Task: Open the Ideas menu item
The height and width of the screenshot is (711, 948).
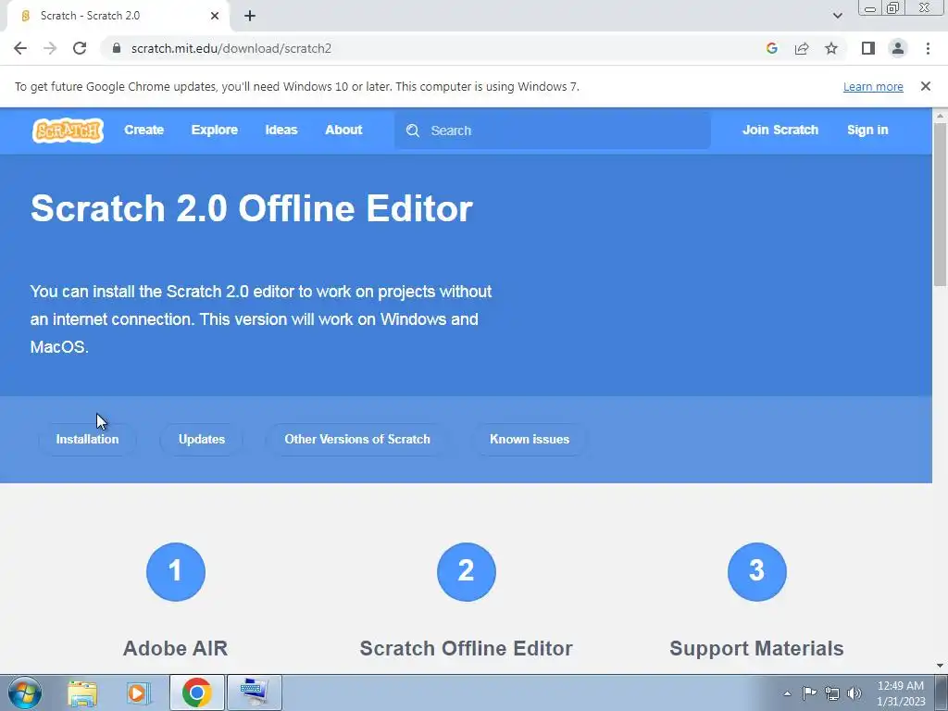Action: point(281,130)
